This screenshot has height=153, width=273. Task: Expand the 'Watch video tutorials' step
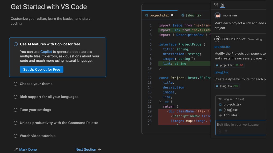click(38, 136)
